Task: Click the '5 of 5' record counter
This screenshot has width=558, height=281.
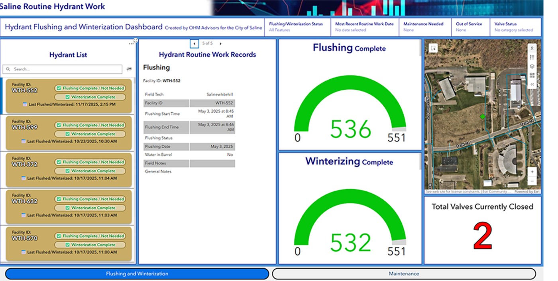Action: tap(207, 43)
